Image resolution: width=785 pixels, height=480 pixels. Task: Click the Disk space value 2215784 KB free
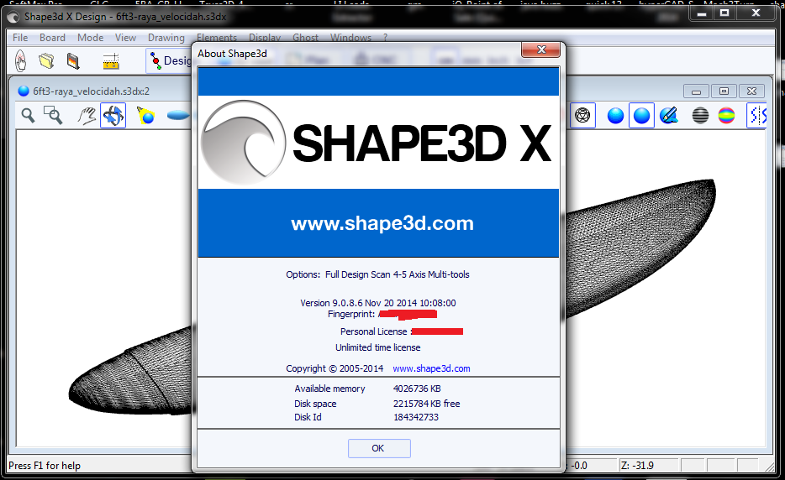click(x=427, y=404)
